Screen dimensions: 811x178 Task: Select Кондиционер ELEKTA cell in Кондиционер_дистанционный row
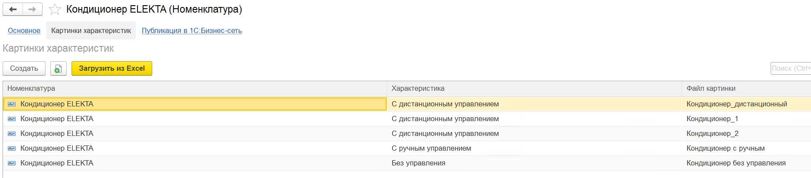[x=195, y=104]
